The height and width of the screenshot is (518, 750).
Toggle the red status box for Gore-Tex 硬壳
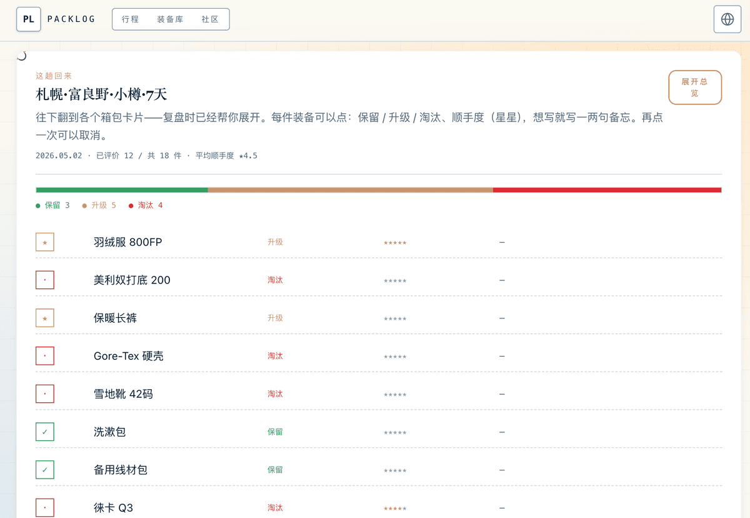[45, 356]
